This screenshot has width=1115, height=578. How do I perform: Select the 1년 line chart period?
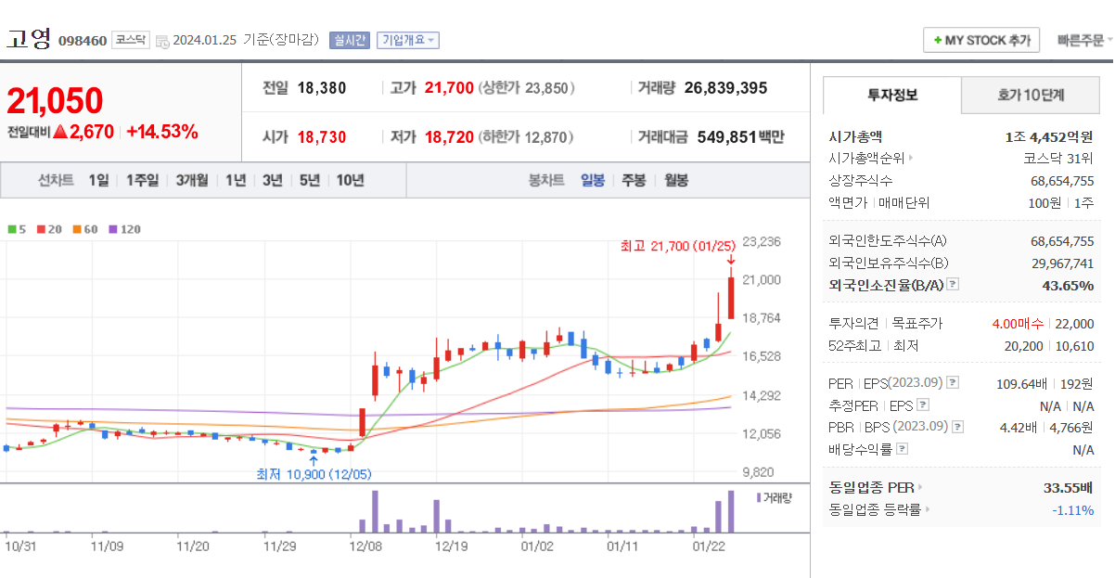[x=236, y=180]
